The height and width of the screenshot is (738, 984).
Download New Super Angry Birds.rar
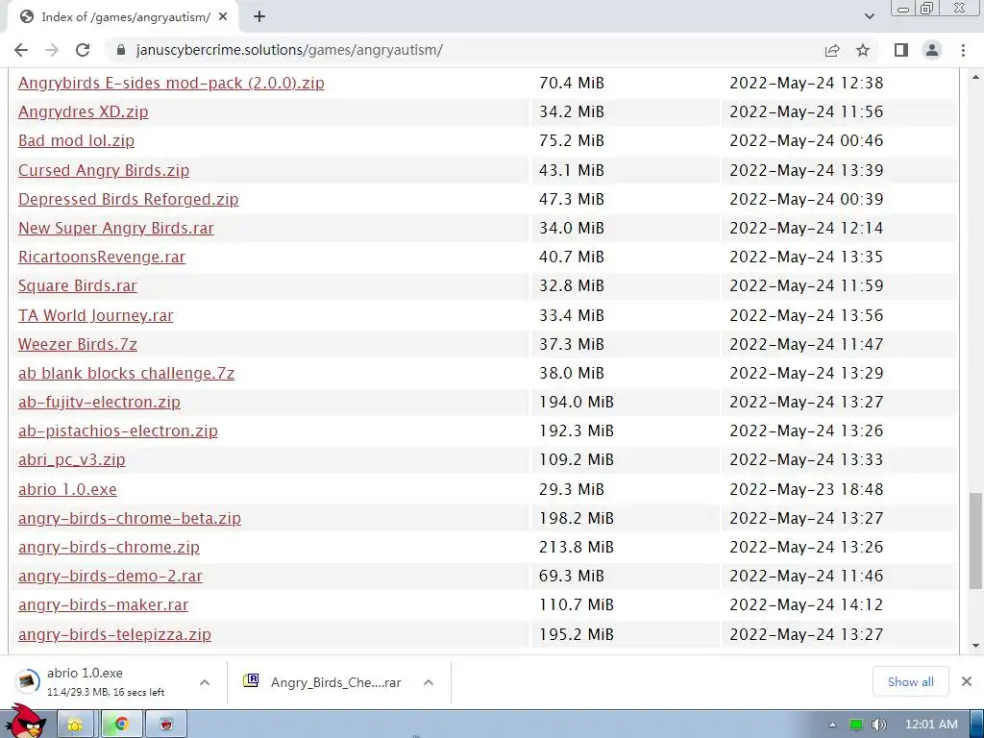point(116,228)
